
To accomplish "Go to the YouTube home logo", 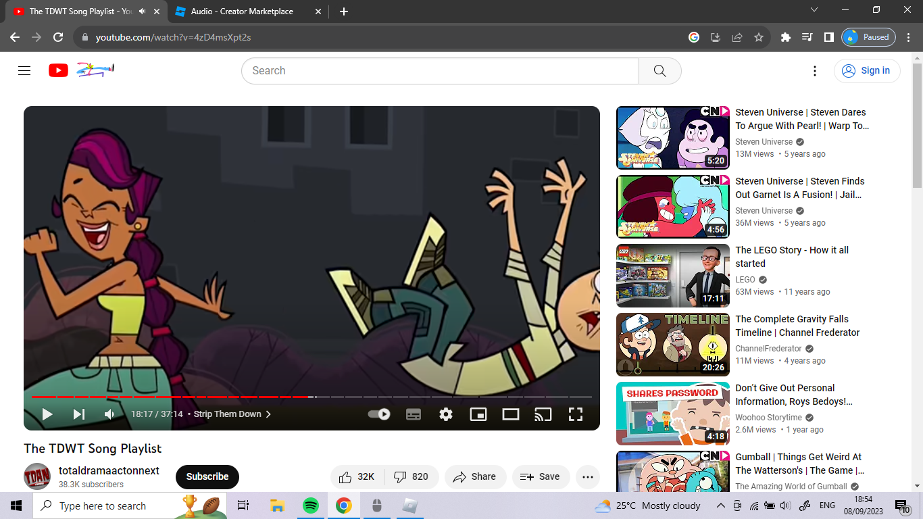I will [81, 70].
